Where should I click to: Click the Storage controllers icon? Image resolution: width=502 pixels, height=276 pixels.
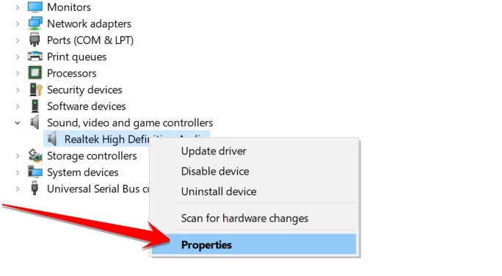(35, 156)
